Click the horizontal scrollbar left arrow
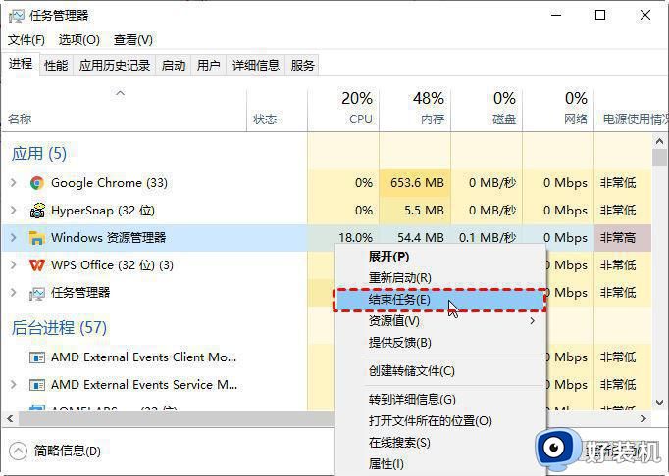The height and width of the screenshot is (476, 669). point(10,419)
